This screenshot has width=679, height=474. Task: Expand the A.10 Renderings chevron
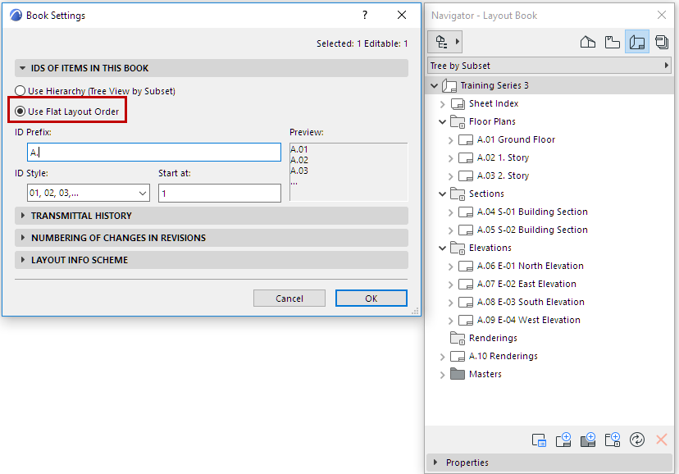pyautogui.click(x=442, y=356)
